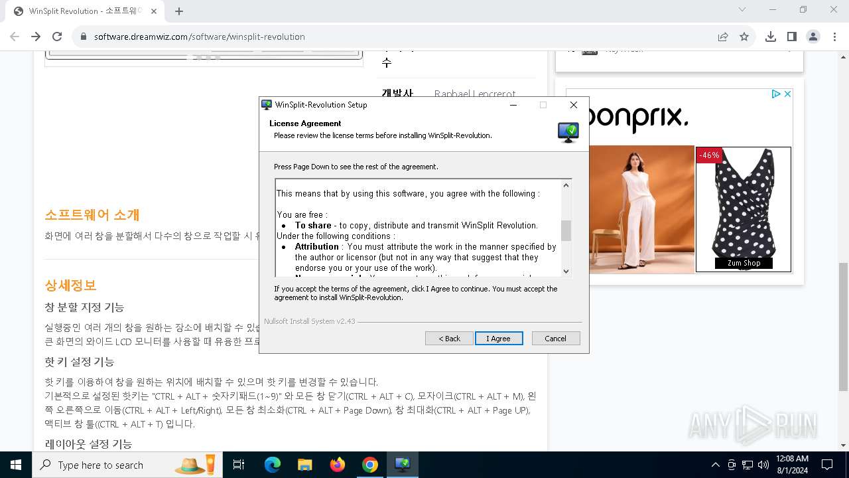Open the woman in white outfit ad image
Viewport: 849px width, 478px height.
[x=641, y=209]
